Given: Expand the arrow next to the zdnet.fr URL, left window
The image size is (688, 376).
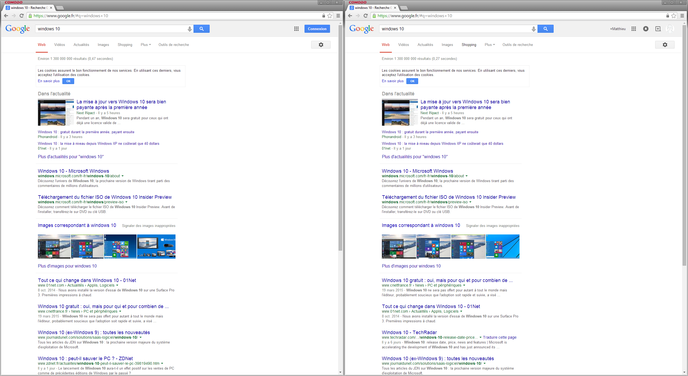Looking at the screenshot, I should [x=162, y=364].
